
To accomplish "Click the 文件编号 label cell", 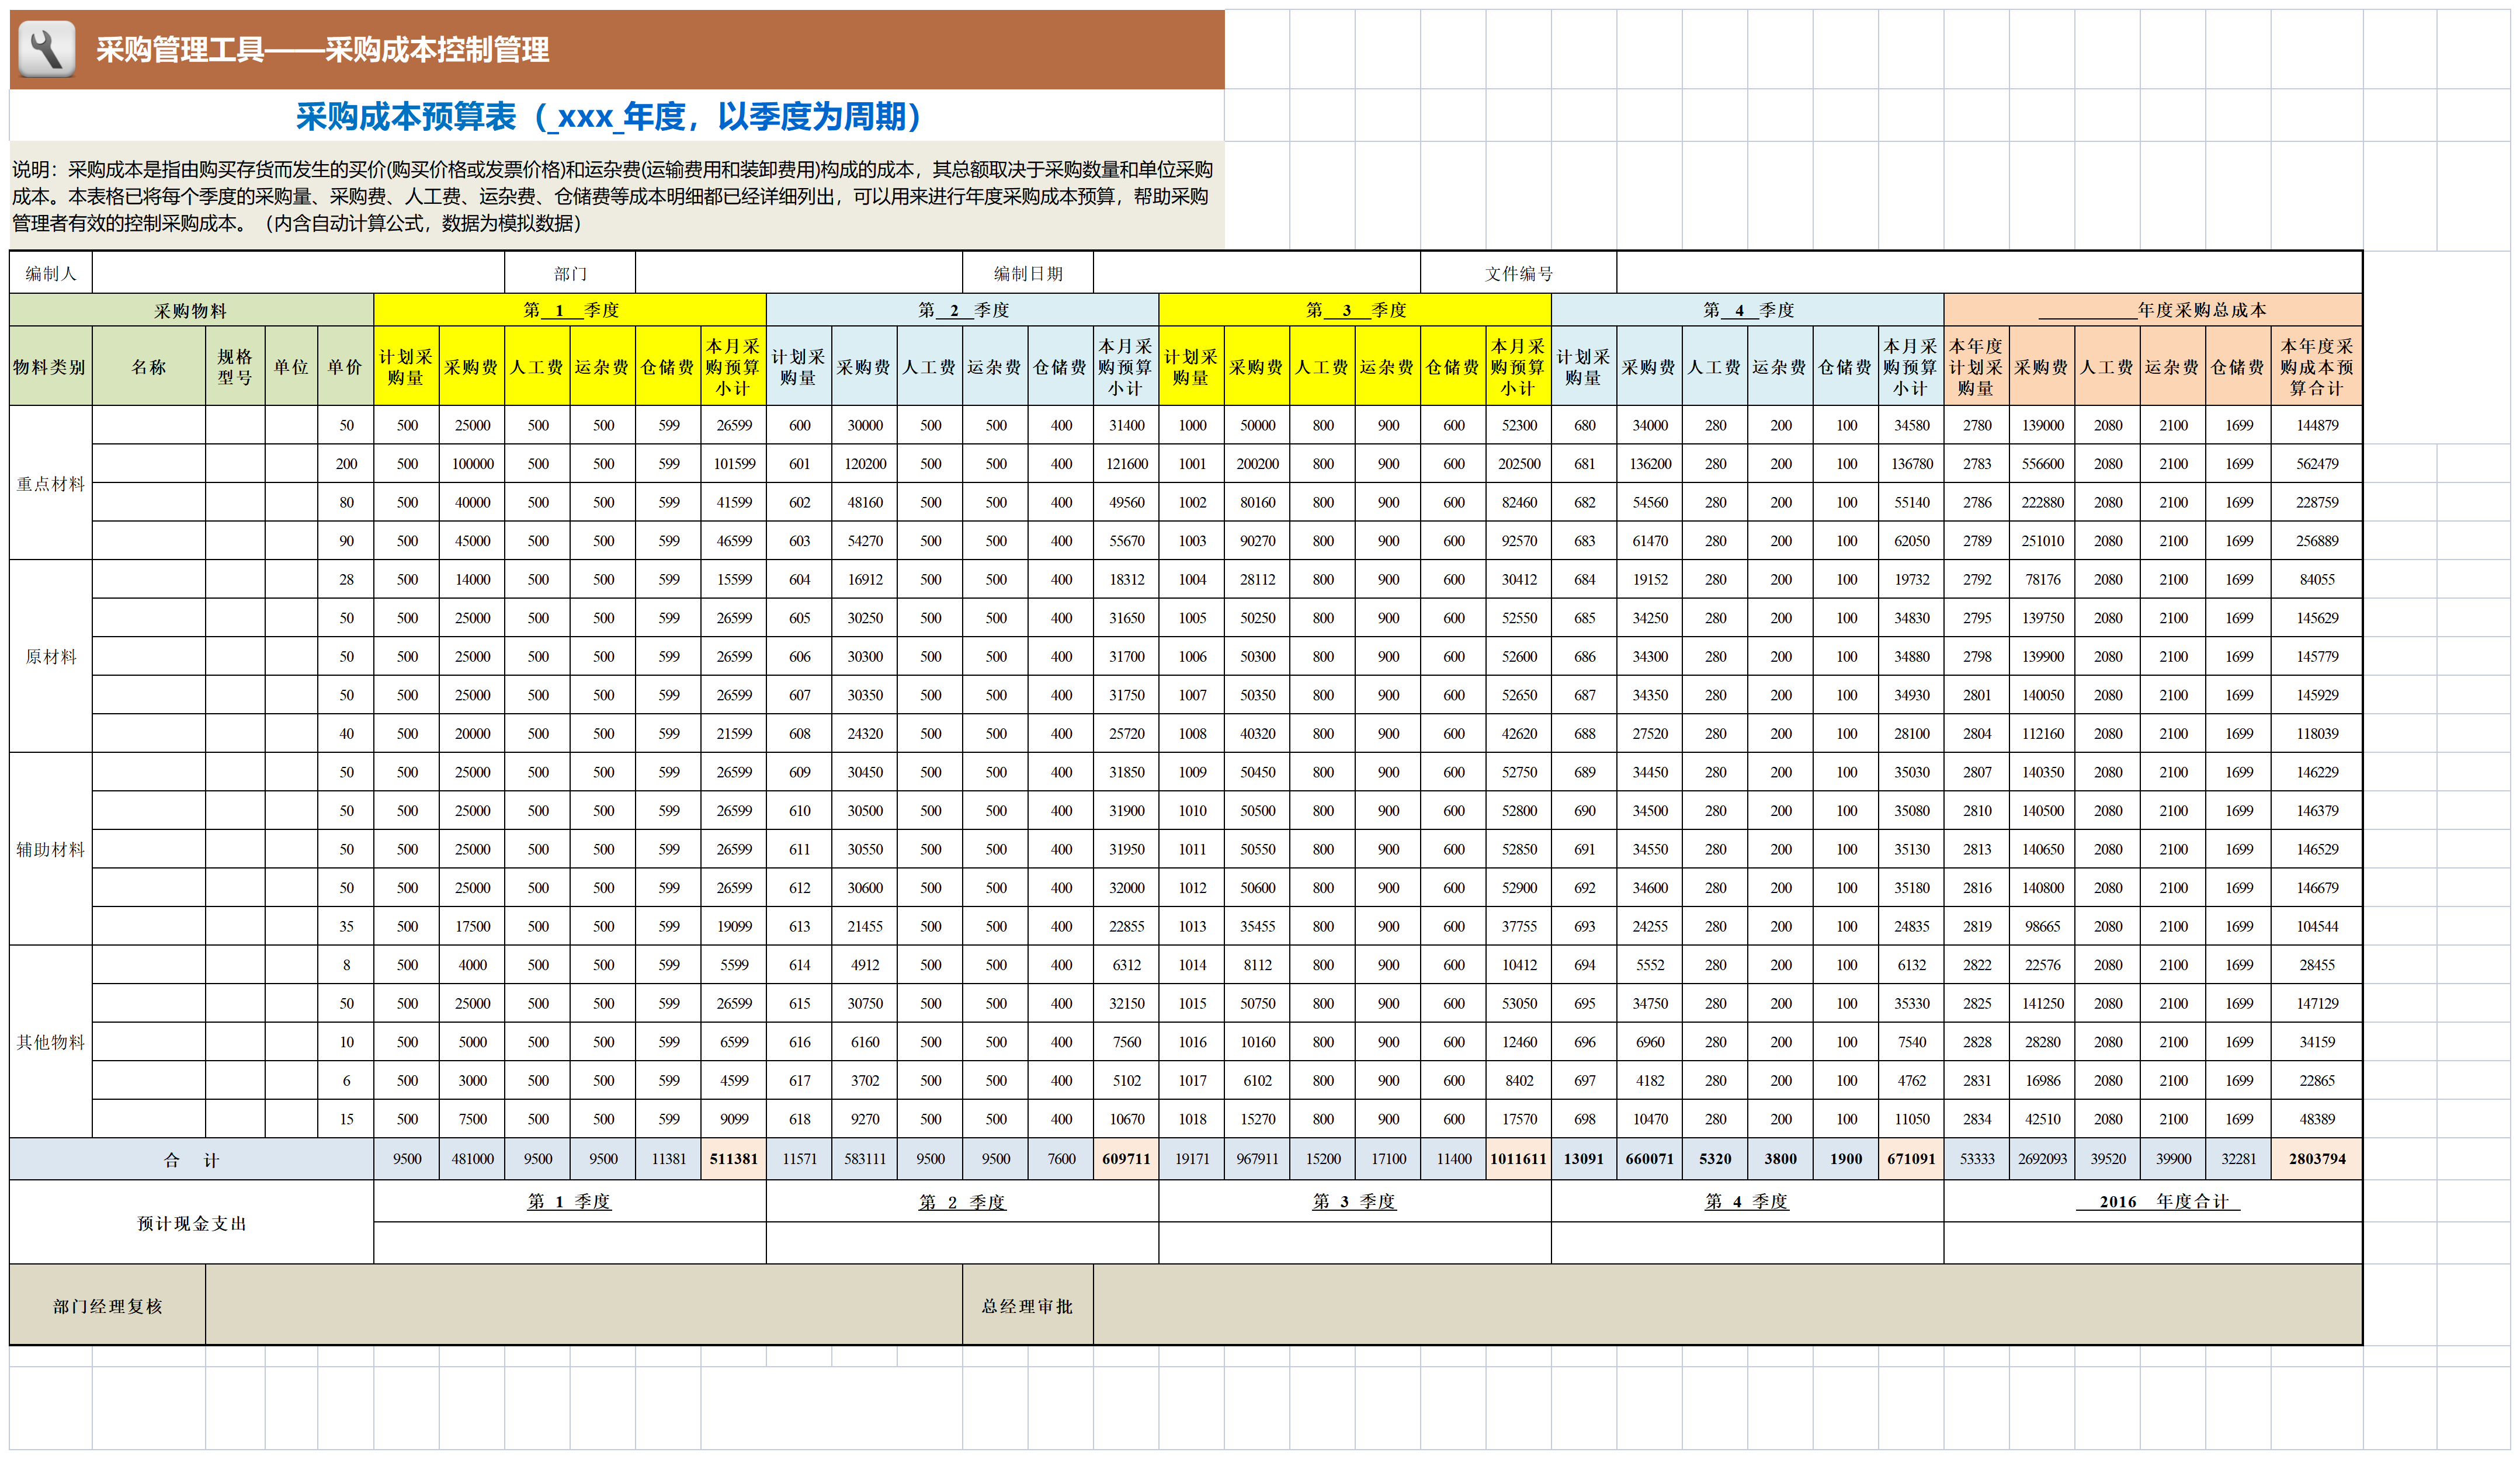I will [1518, 273].
